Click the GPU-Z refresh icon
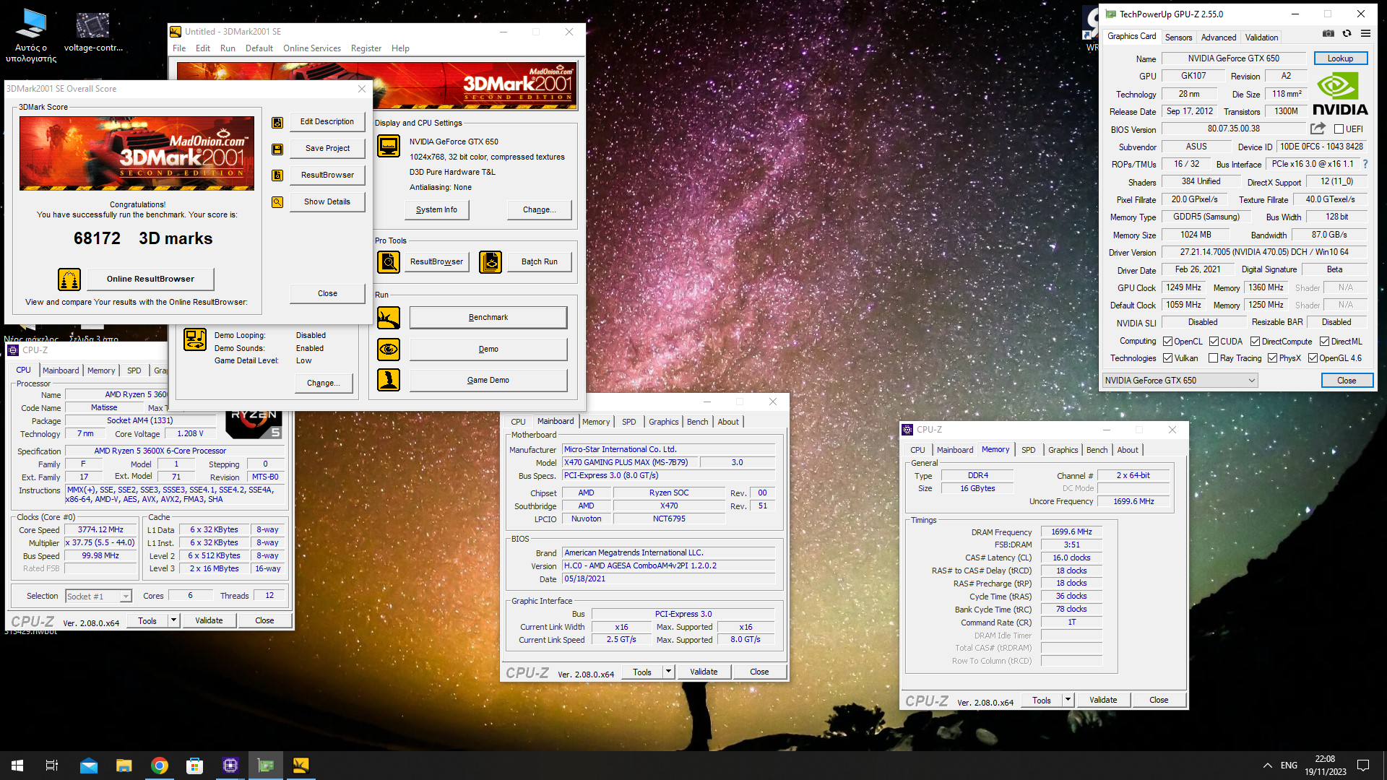 point(1347,34)
